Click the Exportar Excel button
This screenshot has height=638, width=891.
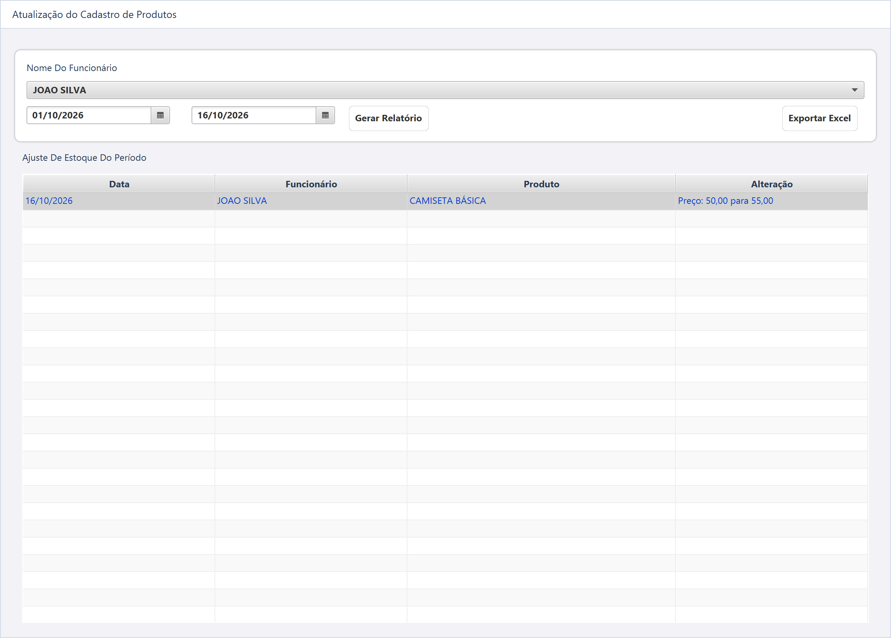click(x=820, y=118)
